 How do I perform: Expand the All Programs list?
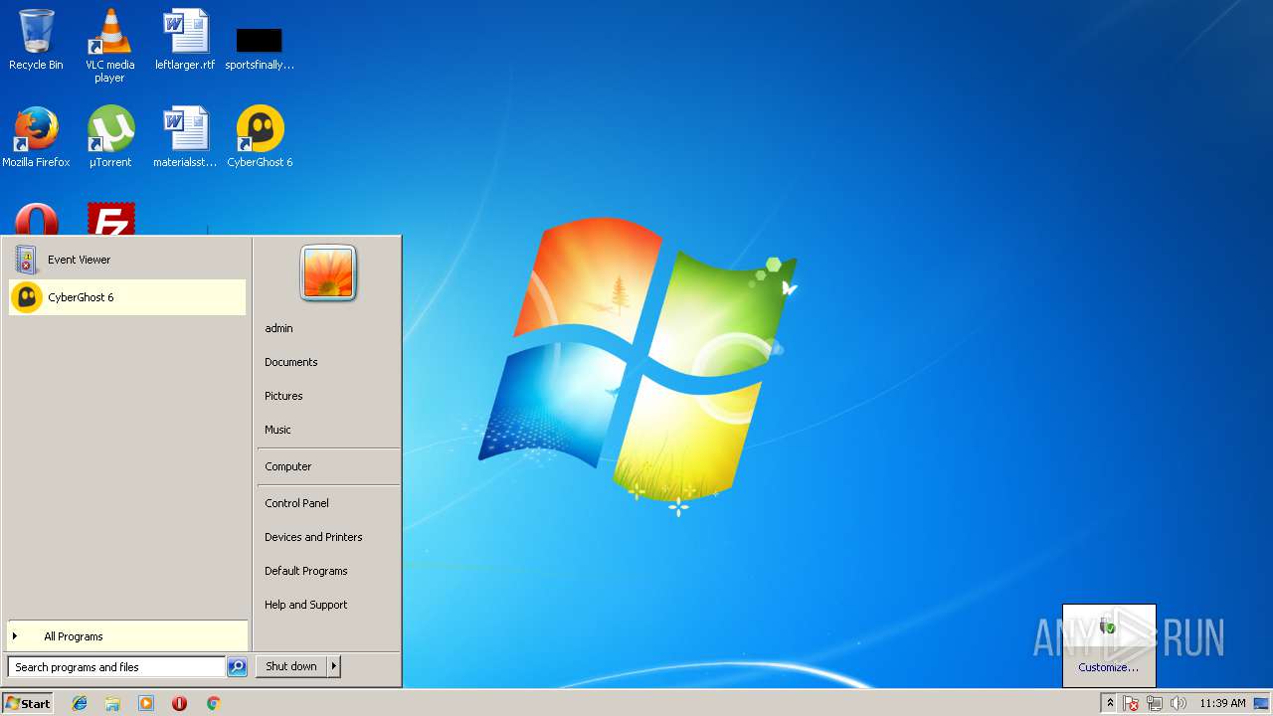(127, 636)
